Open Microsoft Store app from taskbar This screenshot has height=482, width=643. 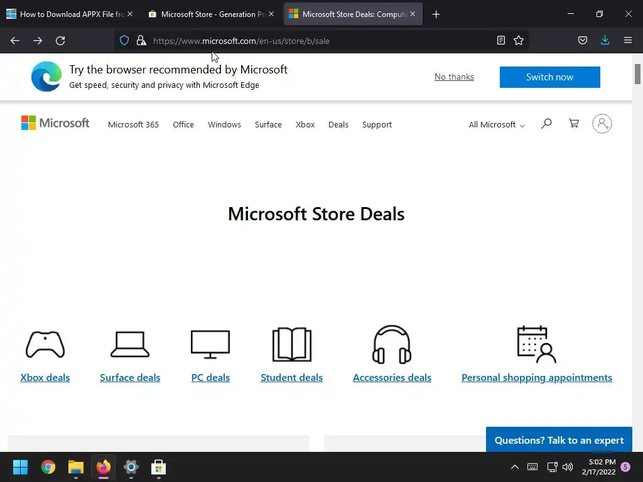[x=158, y=467]
